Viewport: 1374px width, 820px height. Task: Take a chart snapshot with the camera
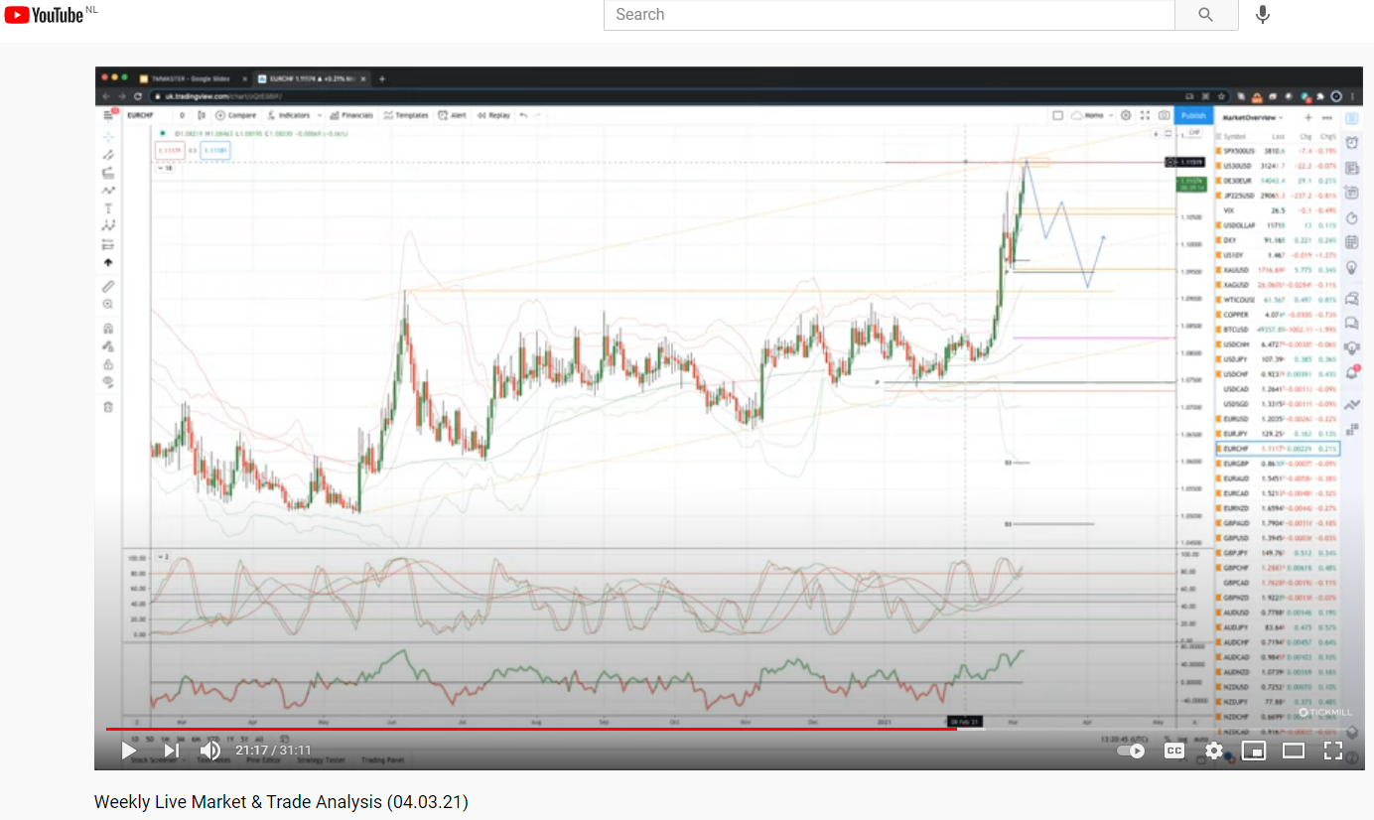coord(1164,115)
